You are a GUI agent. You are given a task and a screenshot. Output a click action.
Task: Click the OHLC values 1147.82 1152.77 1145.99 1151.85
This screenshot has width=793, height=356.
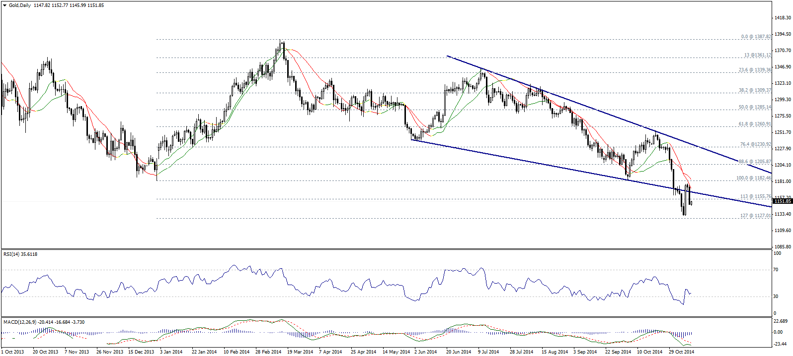click(69, 5)
